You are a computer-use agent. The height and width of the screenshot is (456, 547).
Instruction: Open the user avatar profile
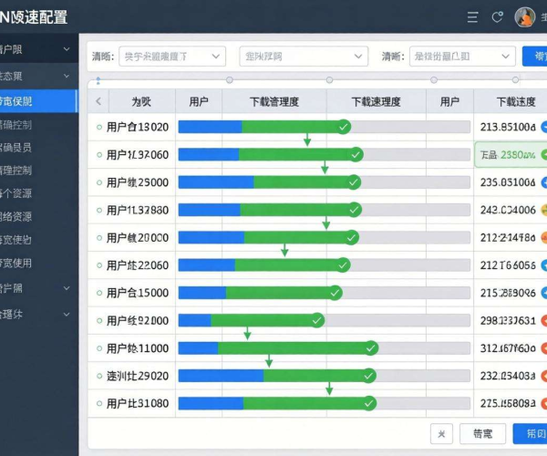click(x=525, y=16)
